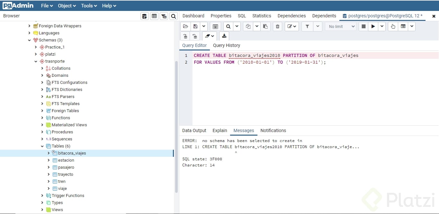Select Foreign Data Wrappers in the tree

coord(60,26)
